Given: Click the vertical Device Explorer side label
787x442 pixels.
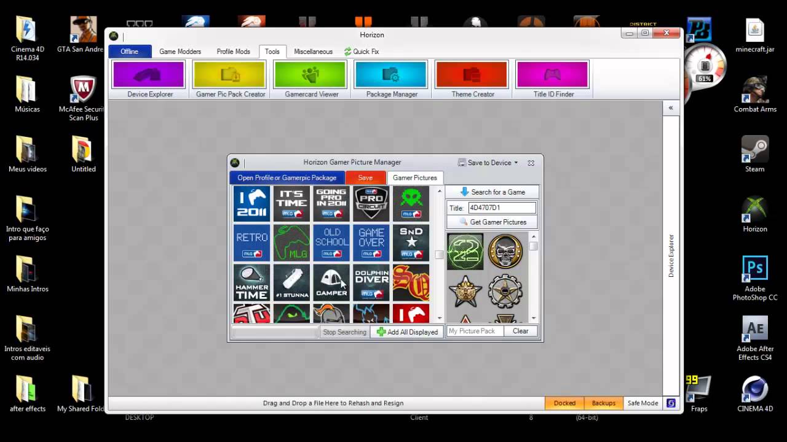Looking at the screenshot, I should pyautogui.click(x=671, y=255).
